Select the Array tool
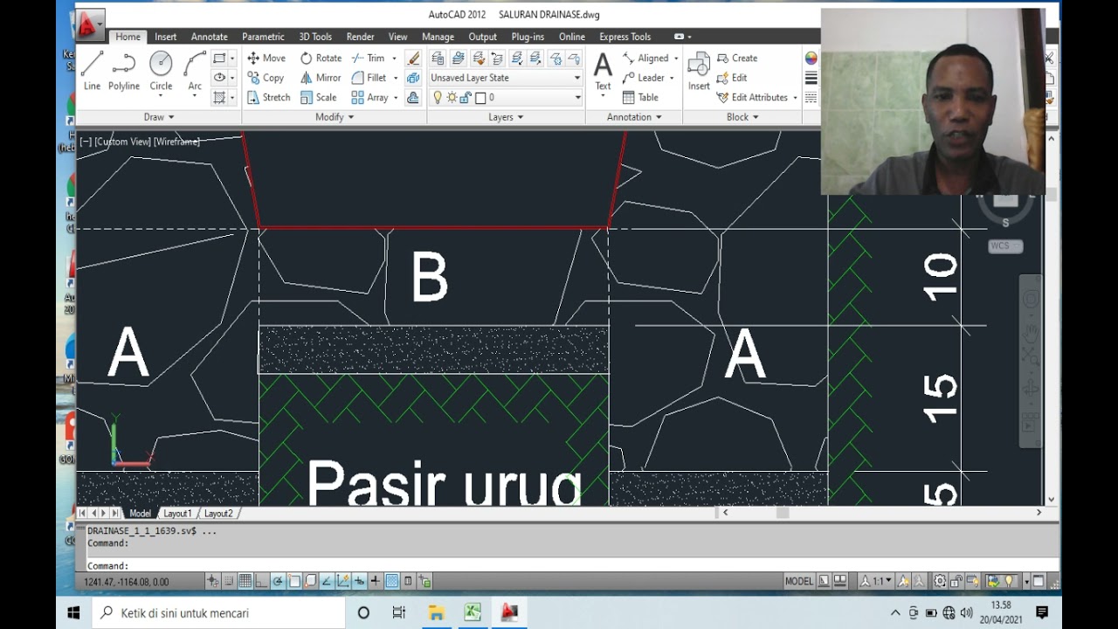The height and width of the screenshot is (629, 1118). pyautogui.click(x=370, y=97)
